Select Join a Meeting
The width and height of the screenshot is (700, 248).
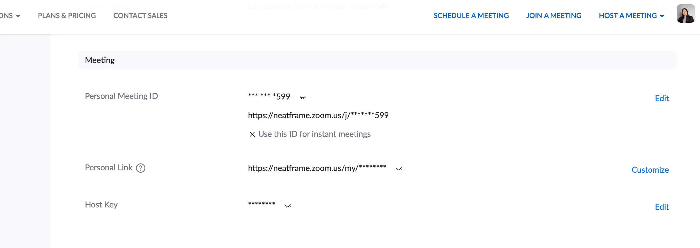[x=554, y=16]
